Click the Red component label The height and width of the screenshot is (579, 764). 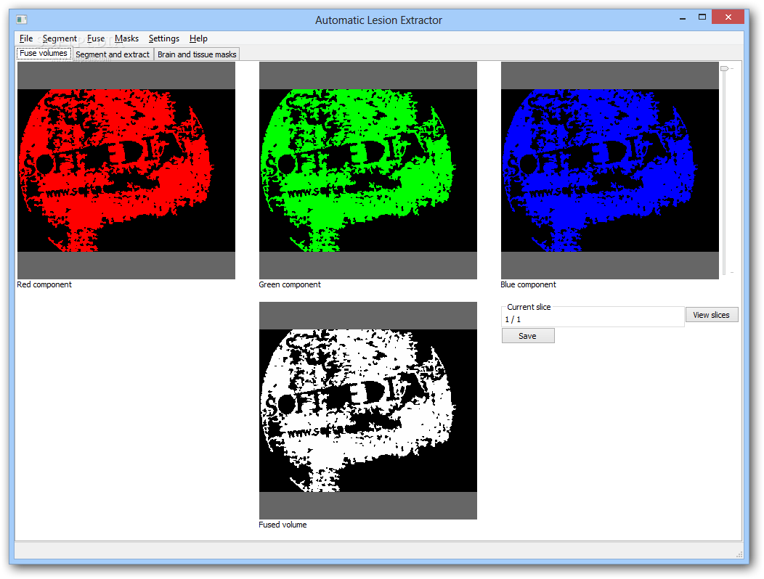[x=44, y=284]
